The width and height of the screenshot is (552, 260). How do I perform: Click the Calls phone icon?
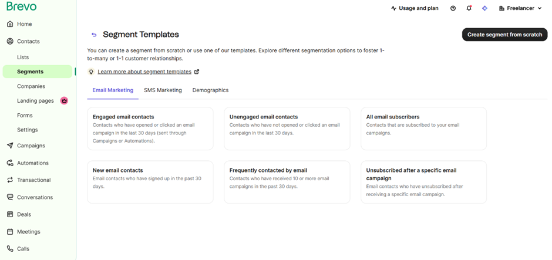tap(10, 249)
